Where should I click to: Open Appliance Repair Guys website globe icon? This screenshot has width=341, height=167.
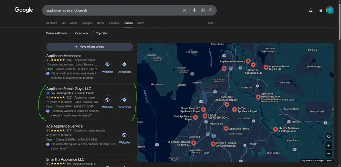(107, 100)
